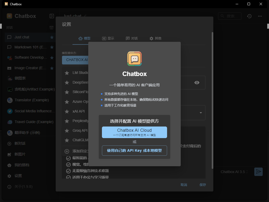
Task: Switch to the 其他 settings tab
Action: click(x=156, y=38)
